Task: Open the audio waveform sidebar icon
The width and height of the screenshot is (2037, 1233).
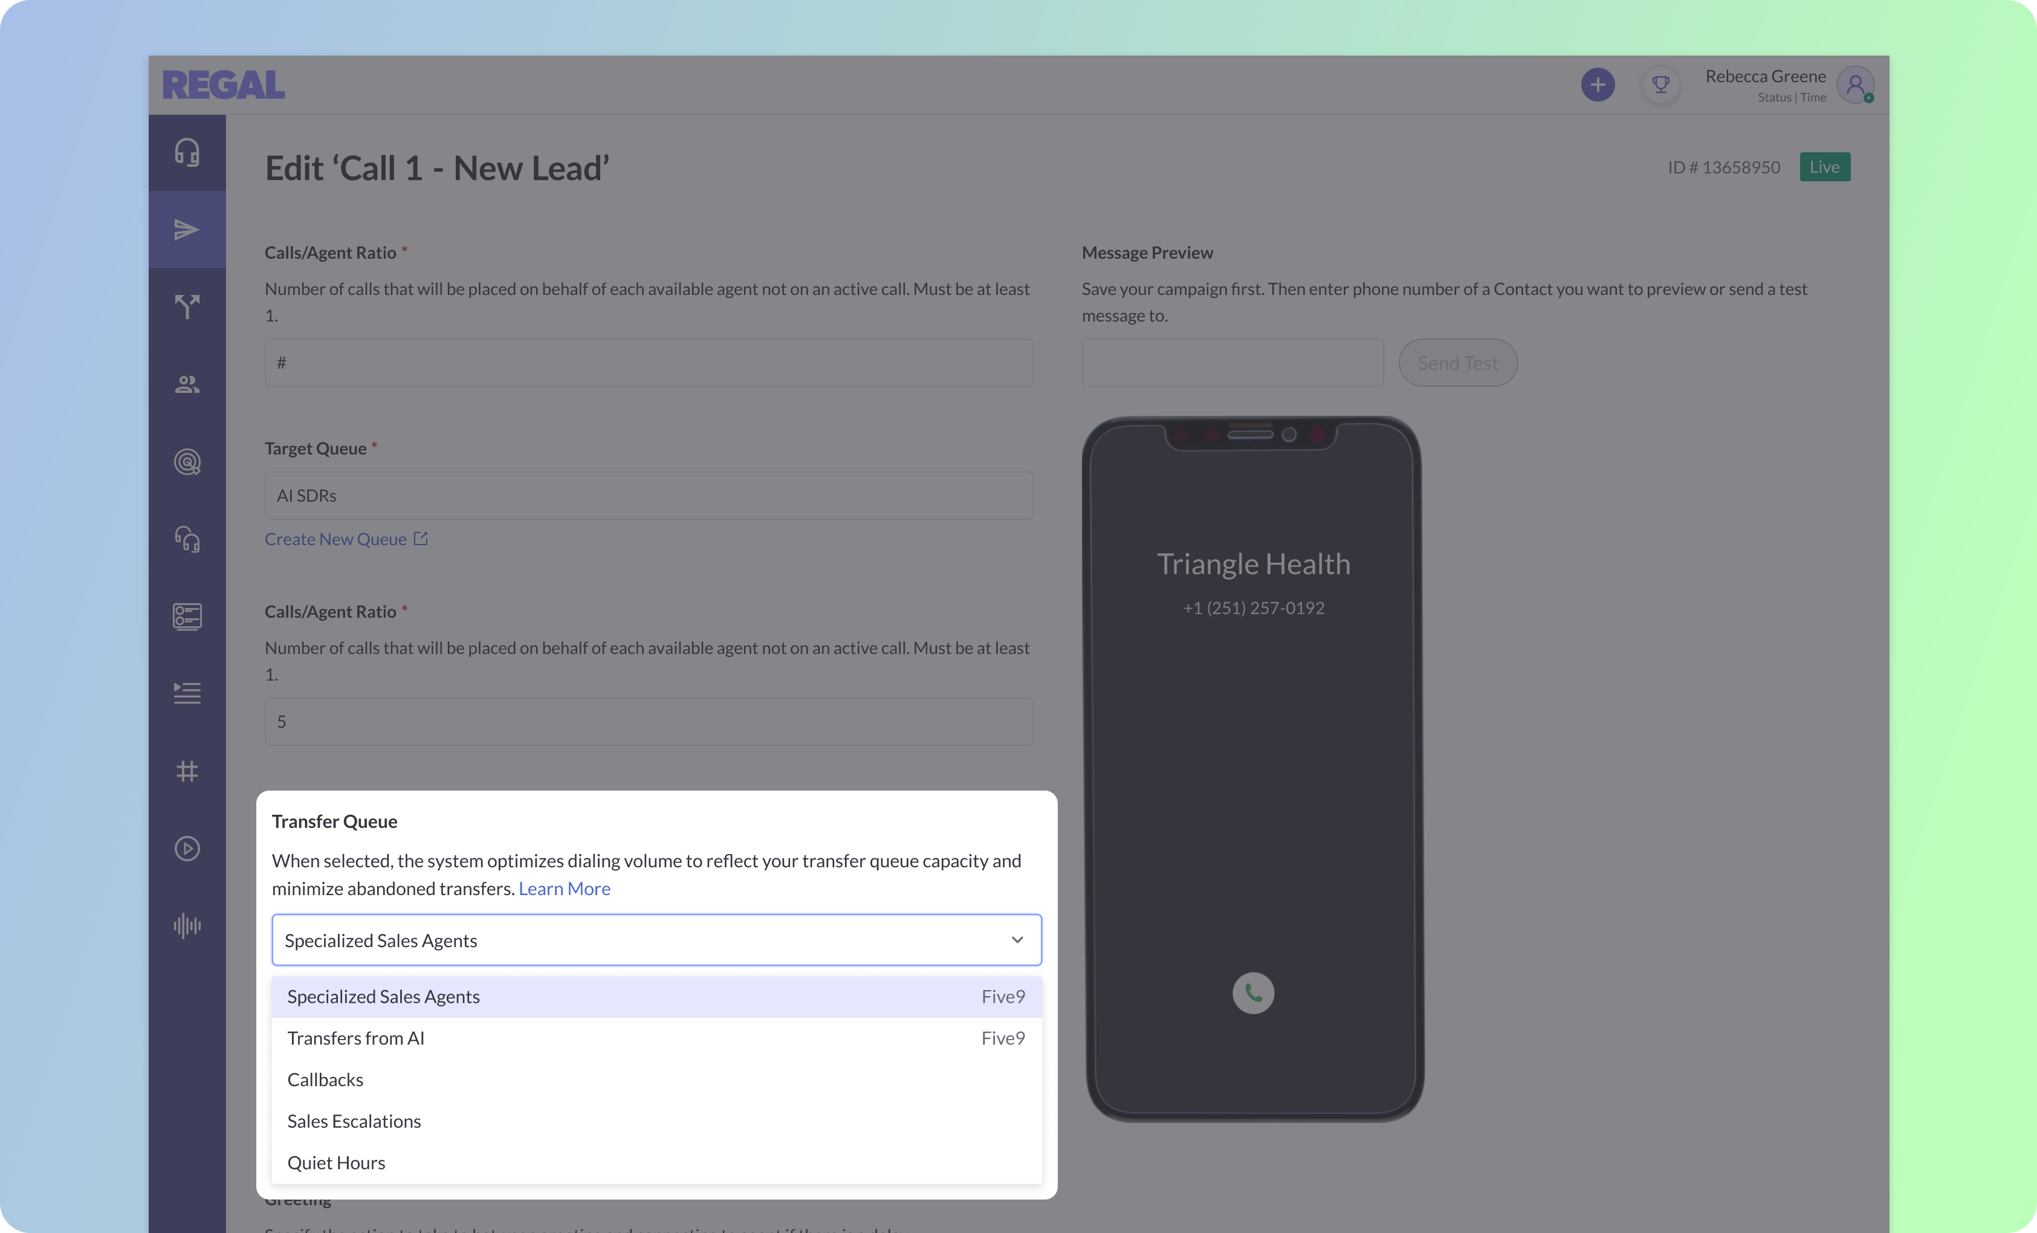Action: [x=187, y=925]
